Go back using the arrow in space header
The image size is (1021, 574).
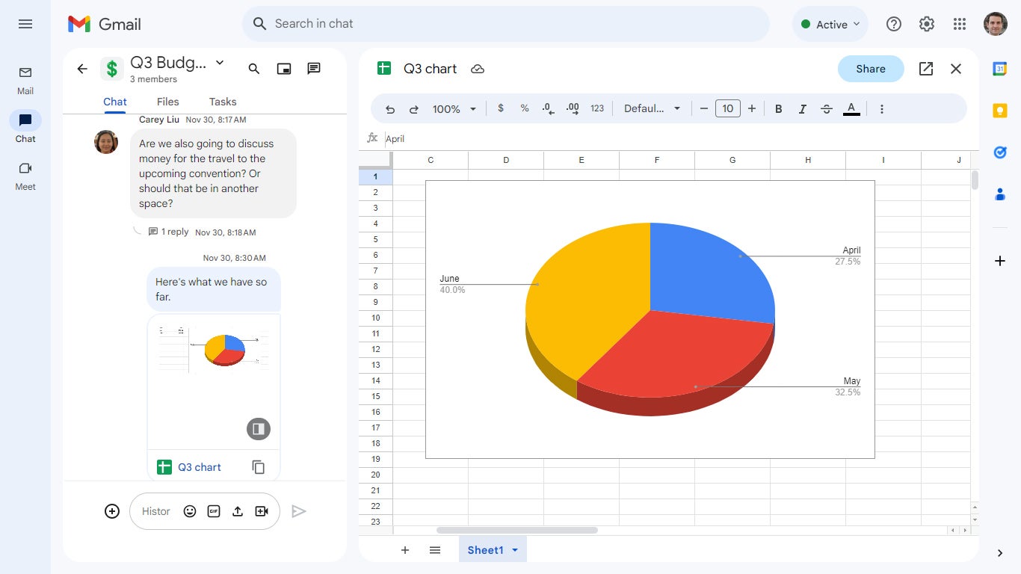(x=82, y=69)
